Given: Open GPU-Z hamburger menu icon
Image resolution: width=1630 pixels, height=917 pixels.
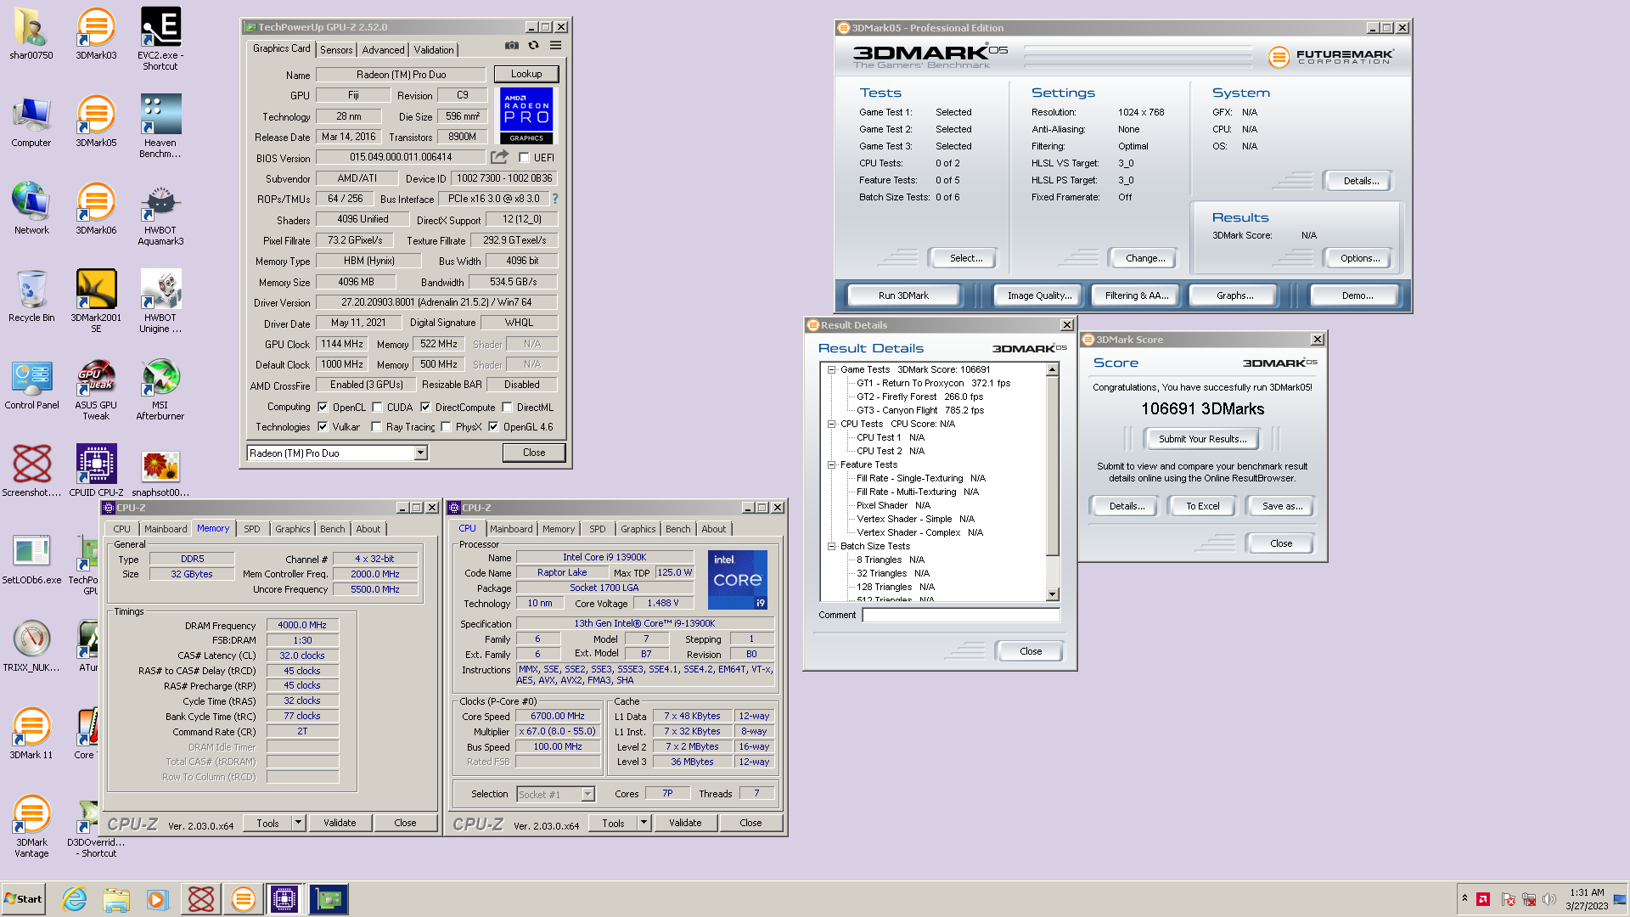Looking at the screenshot, I should point(555,46).
